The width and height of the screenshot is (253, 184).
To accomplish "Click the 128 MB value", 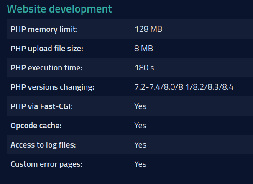I will pos(148,29).
